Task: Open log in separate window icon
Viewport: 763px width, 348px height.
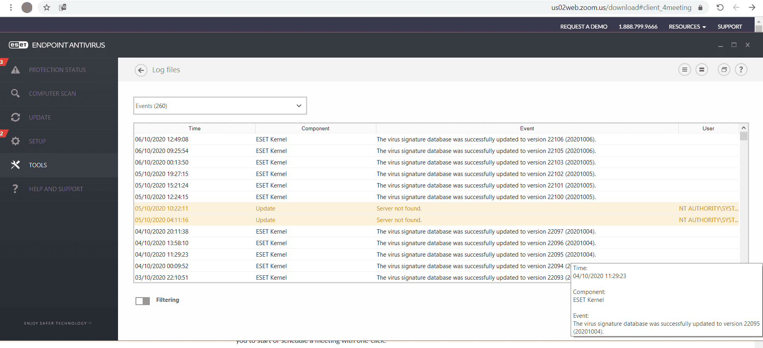Action: click(724, 70)
